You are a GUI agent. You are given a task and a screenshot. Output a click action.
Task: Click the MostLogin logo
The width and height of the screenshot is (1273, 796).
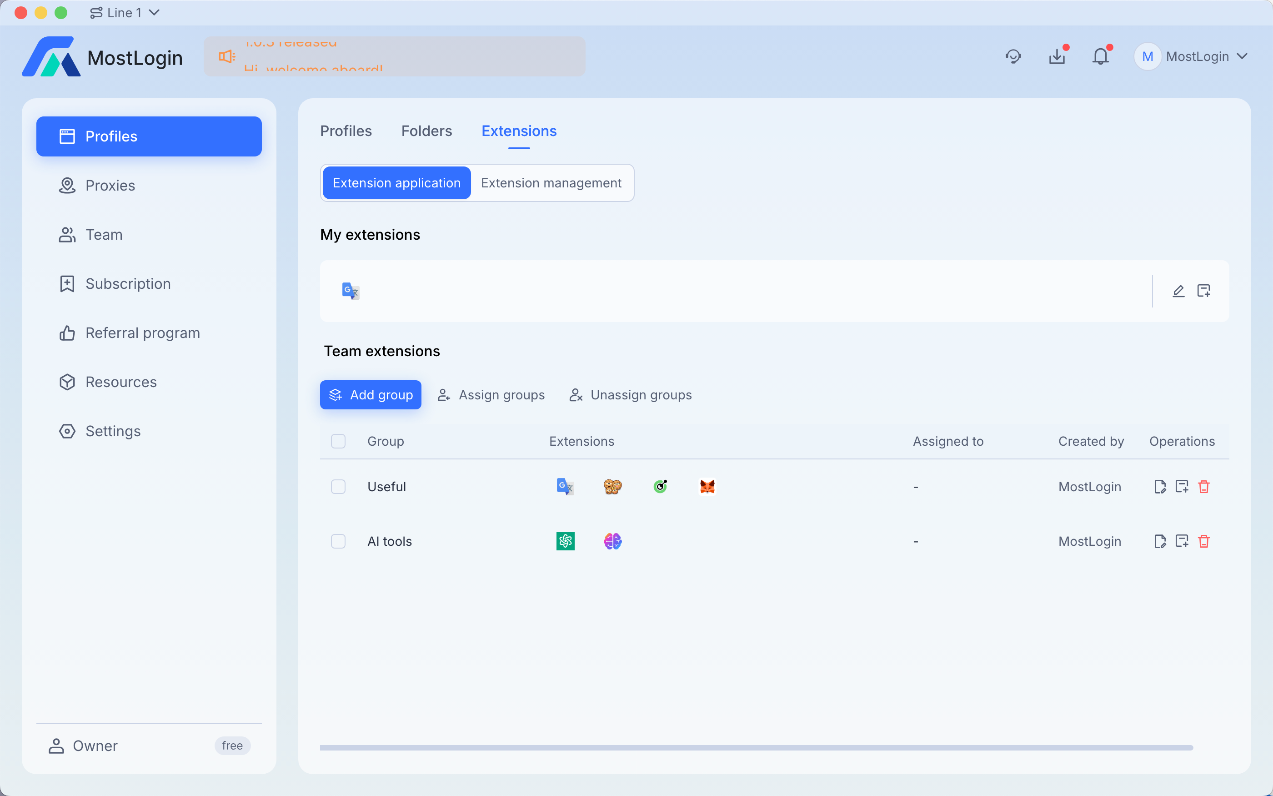(x=102, y=56)
